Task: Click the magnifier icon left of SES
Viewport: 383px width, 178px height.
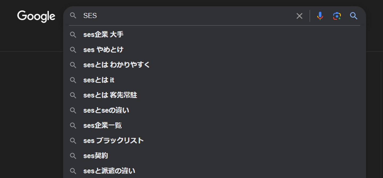Action: tap(73, 16)
